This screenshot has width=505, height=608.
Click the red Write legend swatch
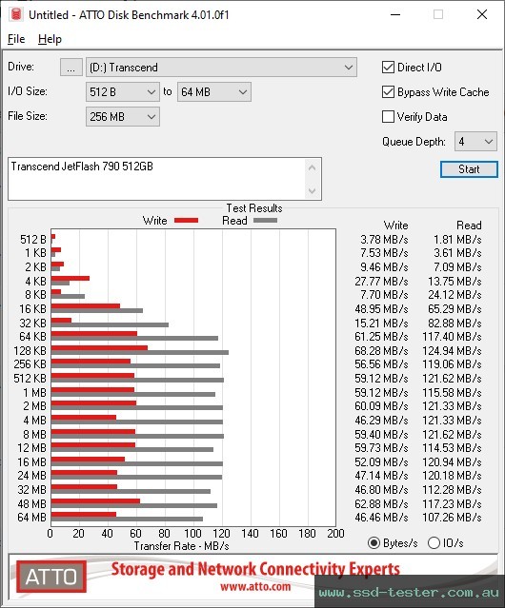click(187, 221)
